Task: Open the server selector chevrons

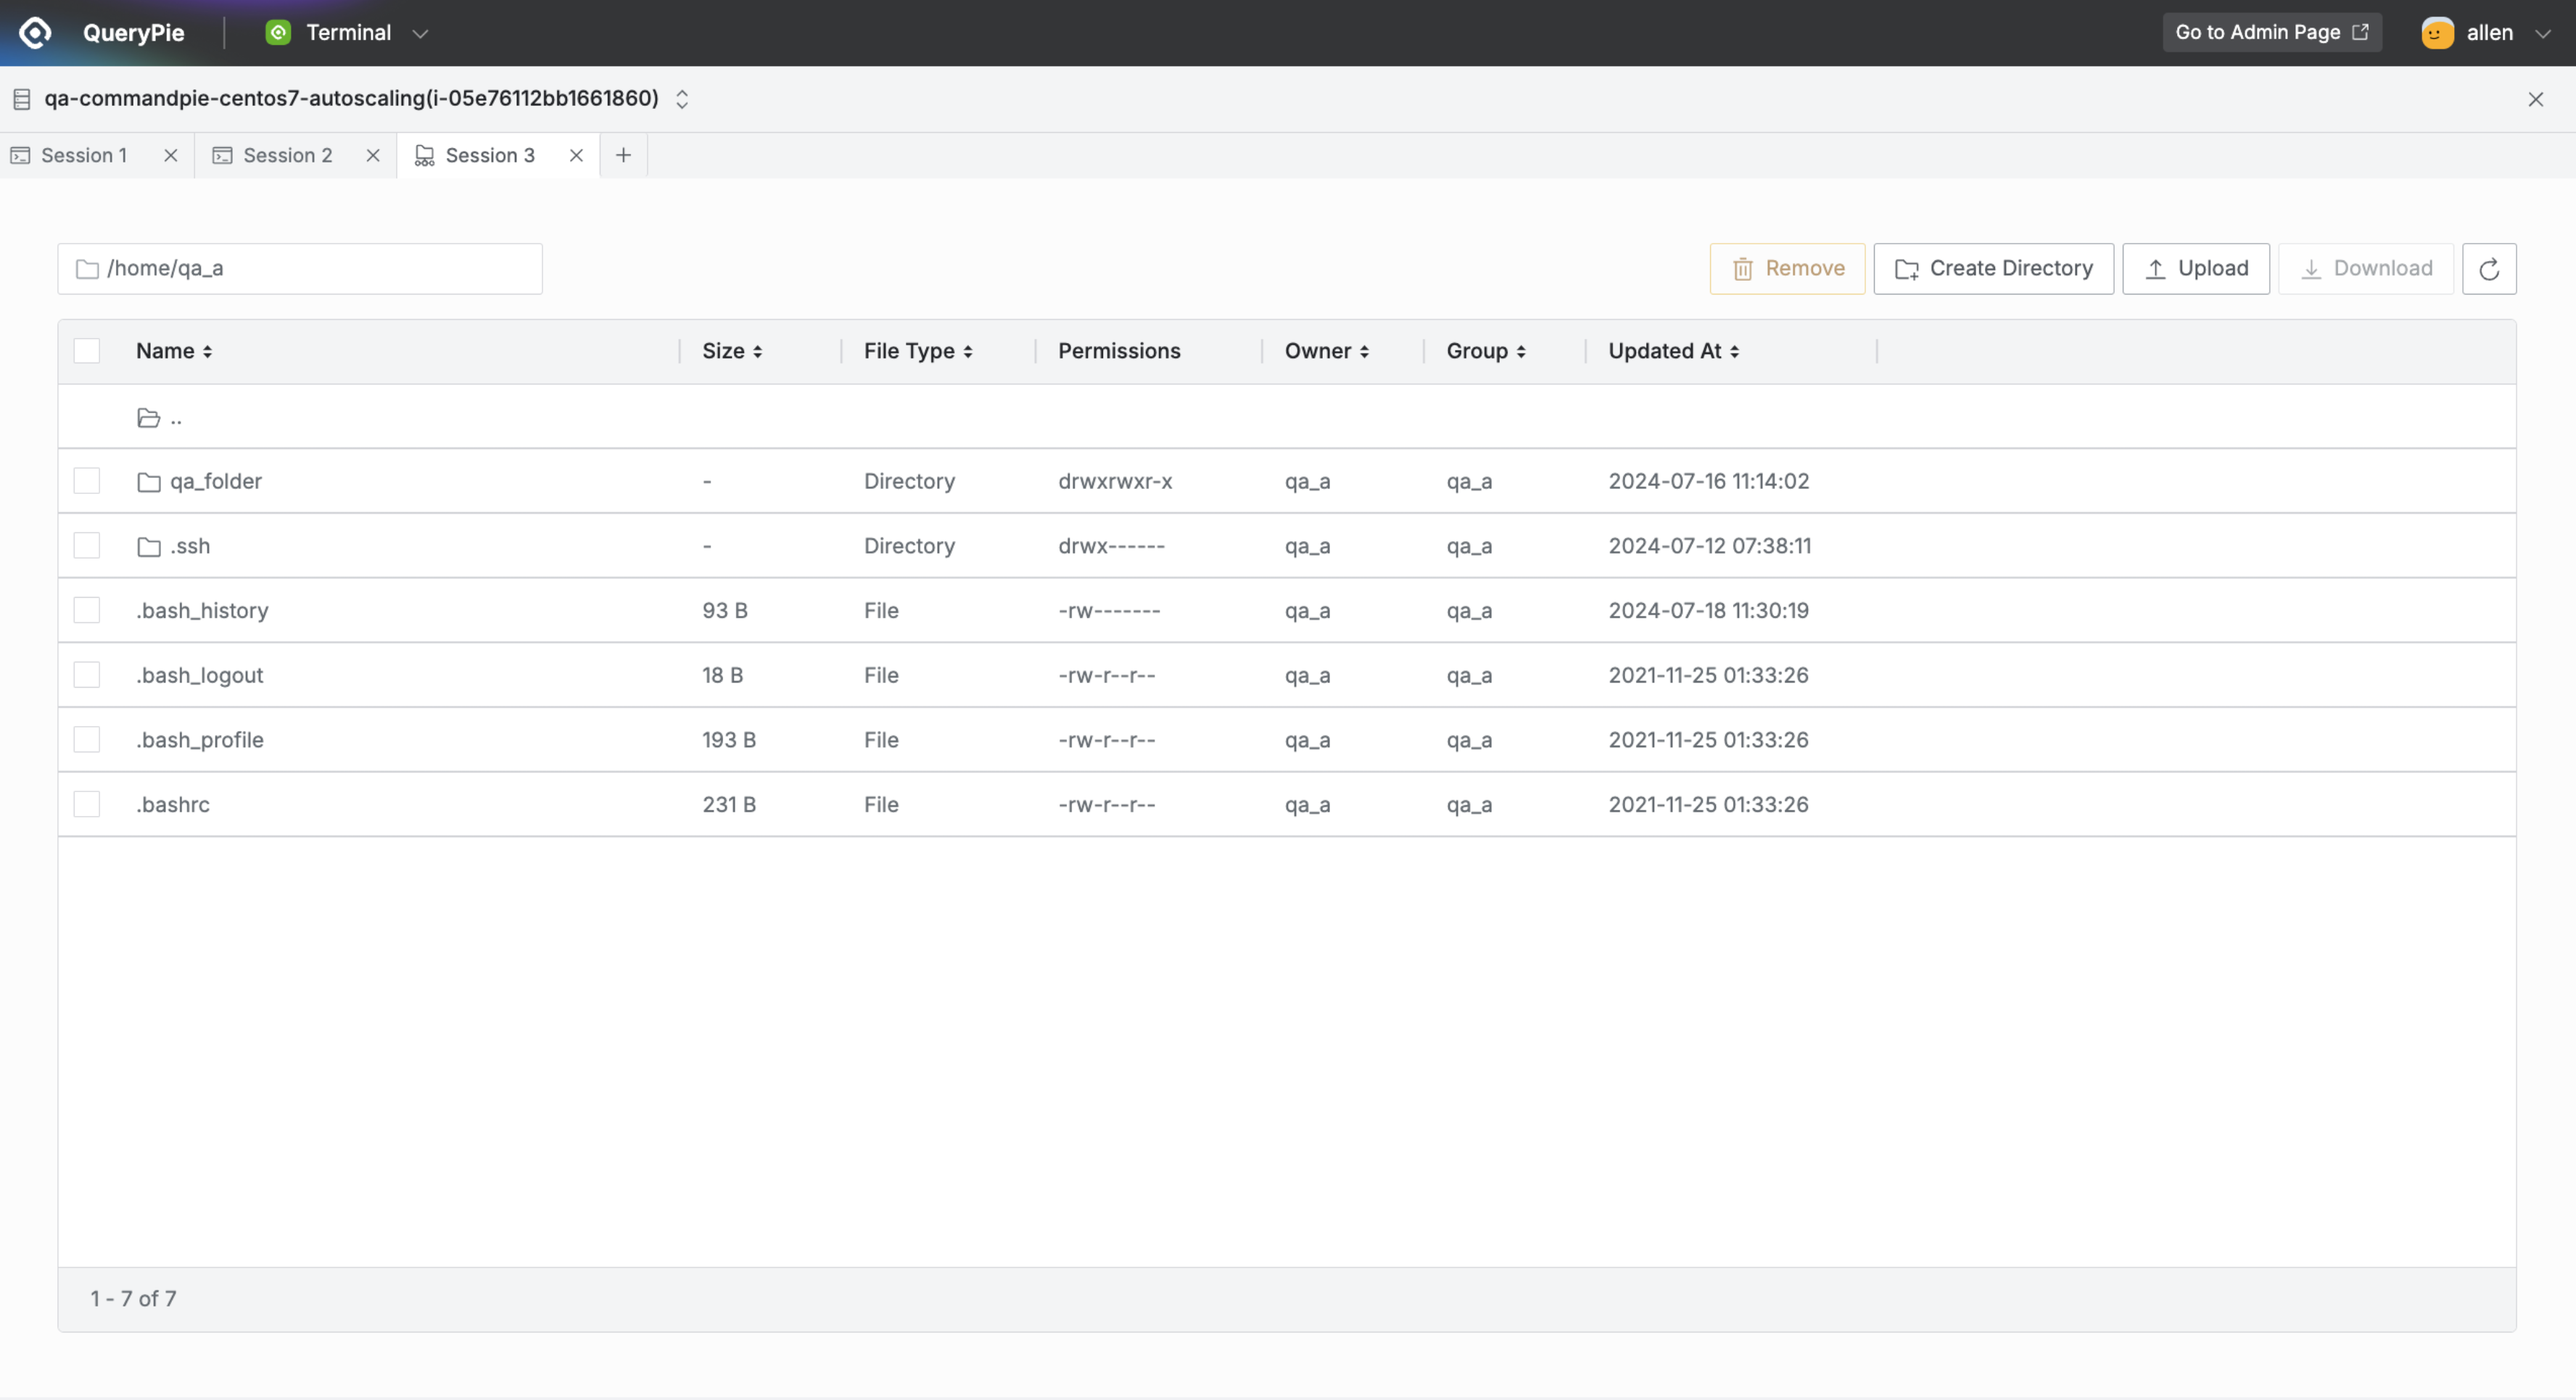Action: point(682,98)
